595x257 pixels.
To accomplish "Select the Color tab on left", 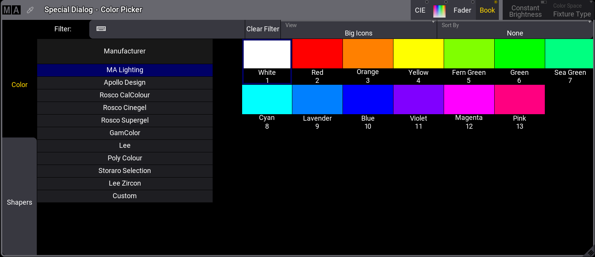I will click(20, 85).
